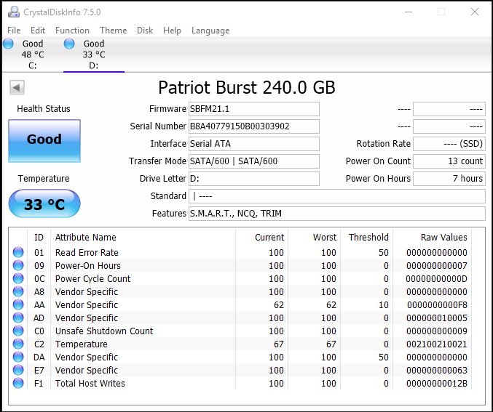Click status orb of Power-On Hours row
The image size is (493, 412).
pos(18,265)
